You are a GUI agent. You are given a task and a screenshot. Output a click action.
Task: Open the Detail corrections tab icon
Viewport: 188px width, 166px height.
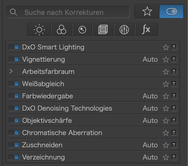[82, 30]
